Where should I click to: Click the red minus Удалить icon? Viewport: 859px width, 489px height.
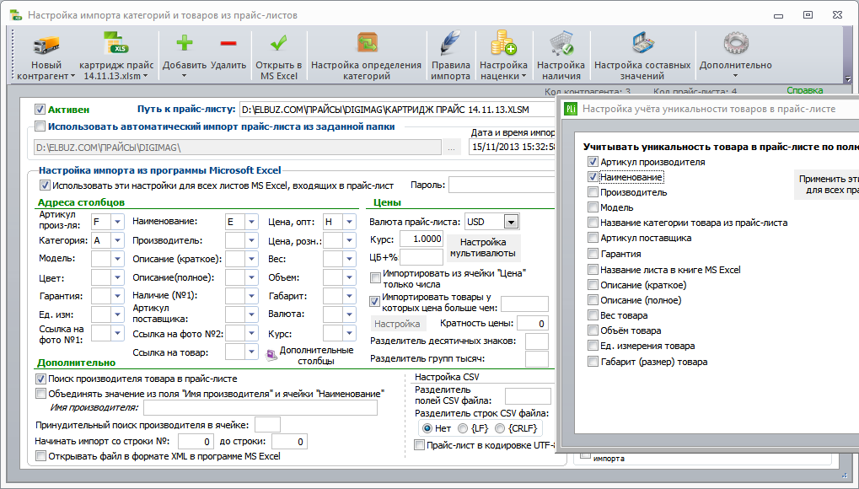click(x=228, y=43)
